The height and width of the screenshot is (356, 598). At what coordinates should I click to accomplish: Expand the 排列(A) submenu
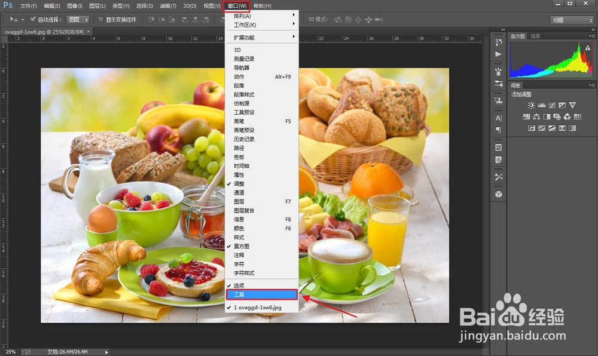pyautogui.click(x=261, y=16)
